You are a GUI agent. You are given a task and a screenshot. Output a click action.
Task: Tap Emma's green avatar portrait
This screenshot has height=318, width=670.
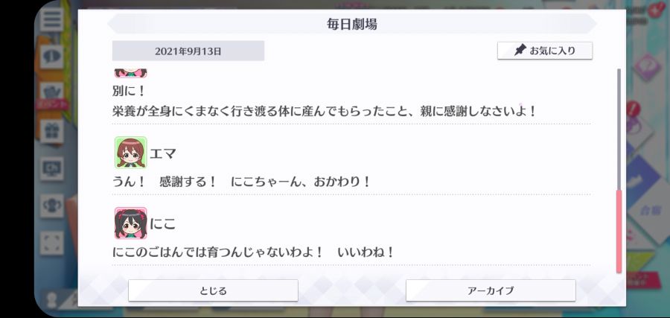[131, 153]
